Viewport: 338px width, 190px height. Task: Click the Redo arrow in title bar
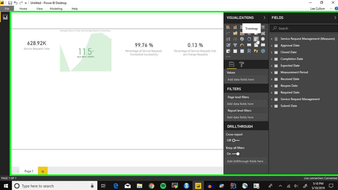(21, 3)
